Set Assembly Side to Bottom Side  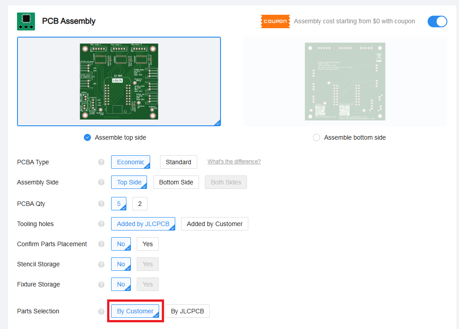176,182
